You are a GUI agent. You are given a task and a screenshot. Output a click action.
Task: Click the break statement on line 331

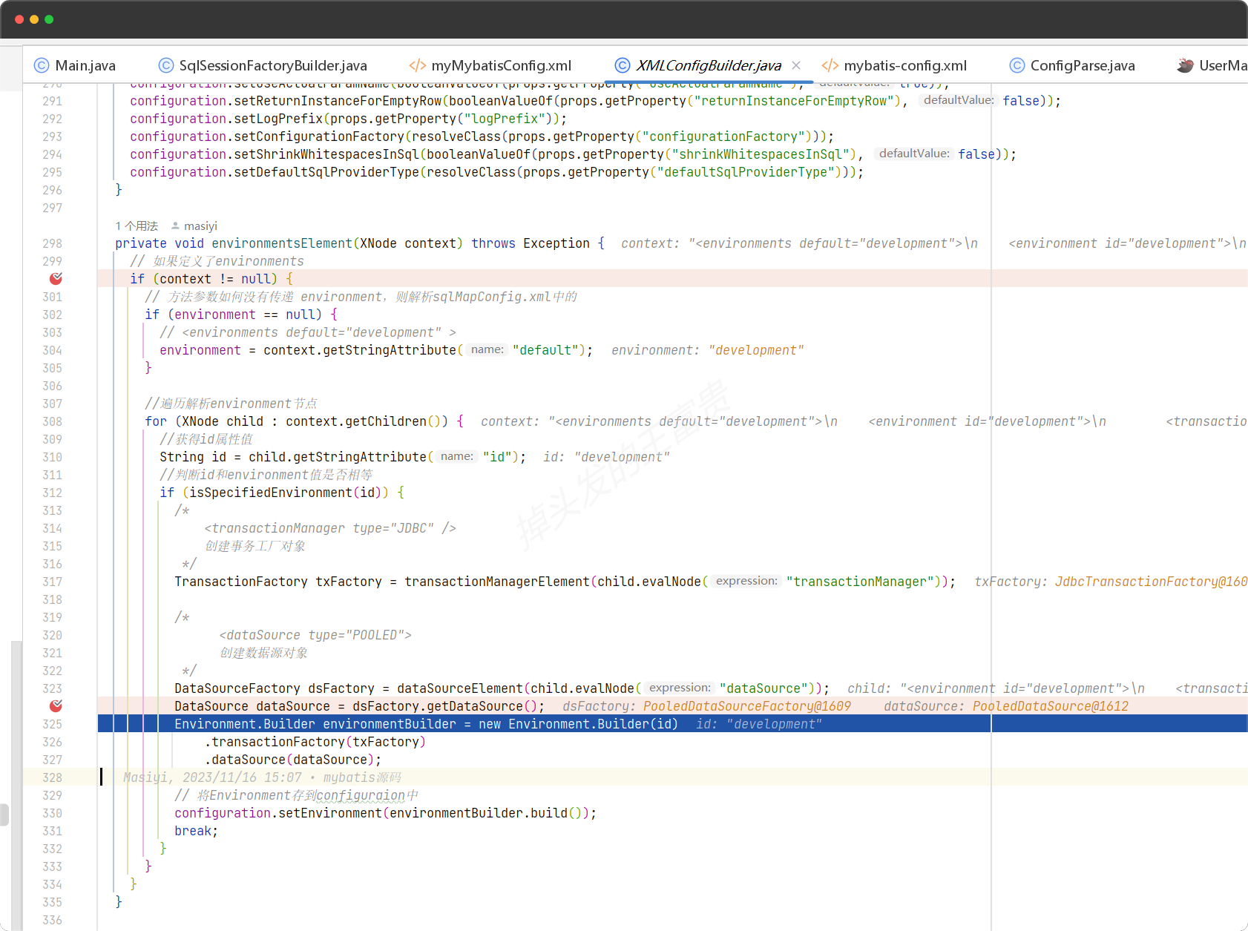[x=193, y=831]
